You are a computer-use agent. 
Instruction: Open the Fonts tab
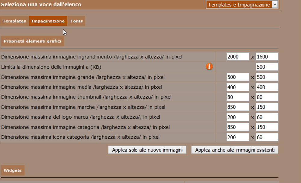click(x=76, y=21)
